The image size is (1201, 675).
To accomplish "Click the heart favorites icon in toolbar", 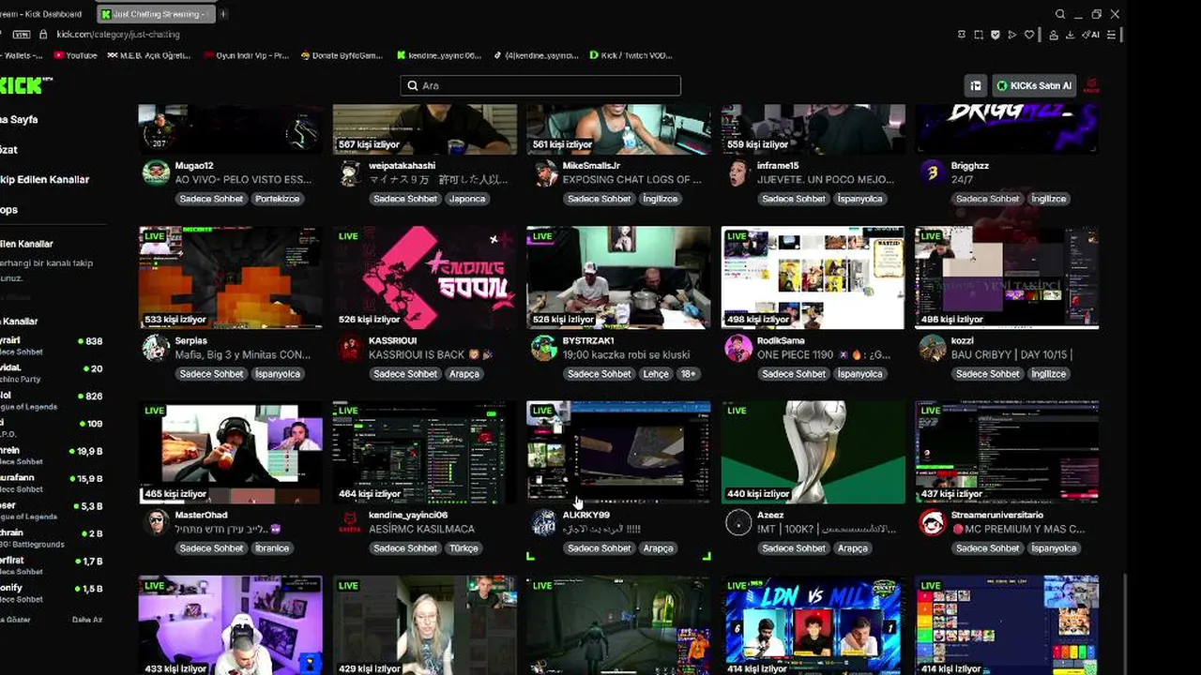I will 1029,35.
